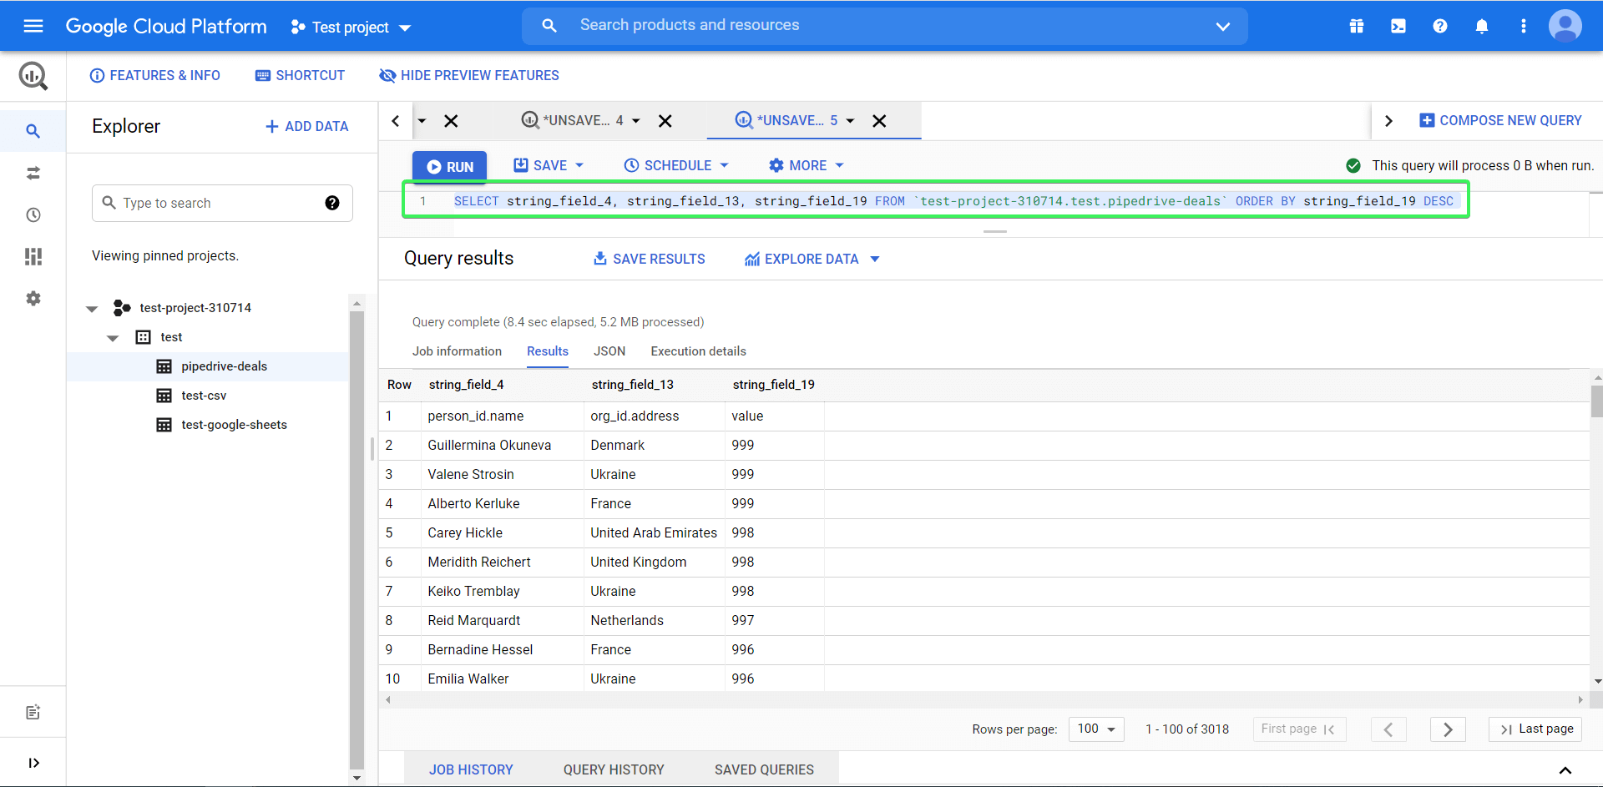Go to previous query tabs arrow
The width and height of the screenshot is (1603, 787).
coord(396,121)
